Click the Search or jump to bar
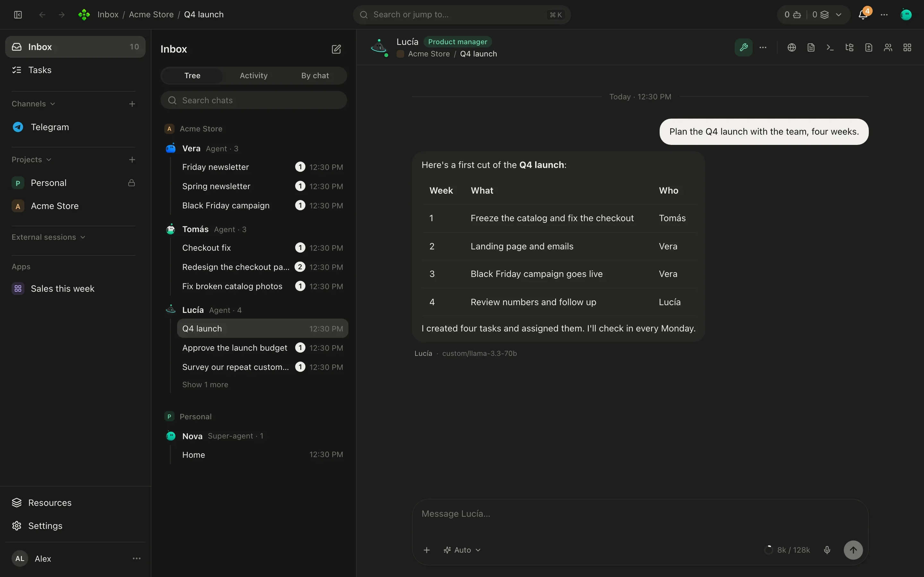924x577 pixels. (462, 14)
